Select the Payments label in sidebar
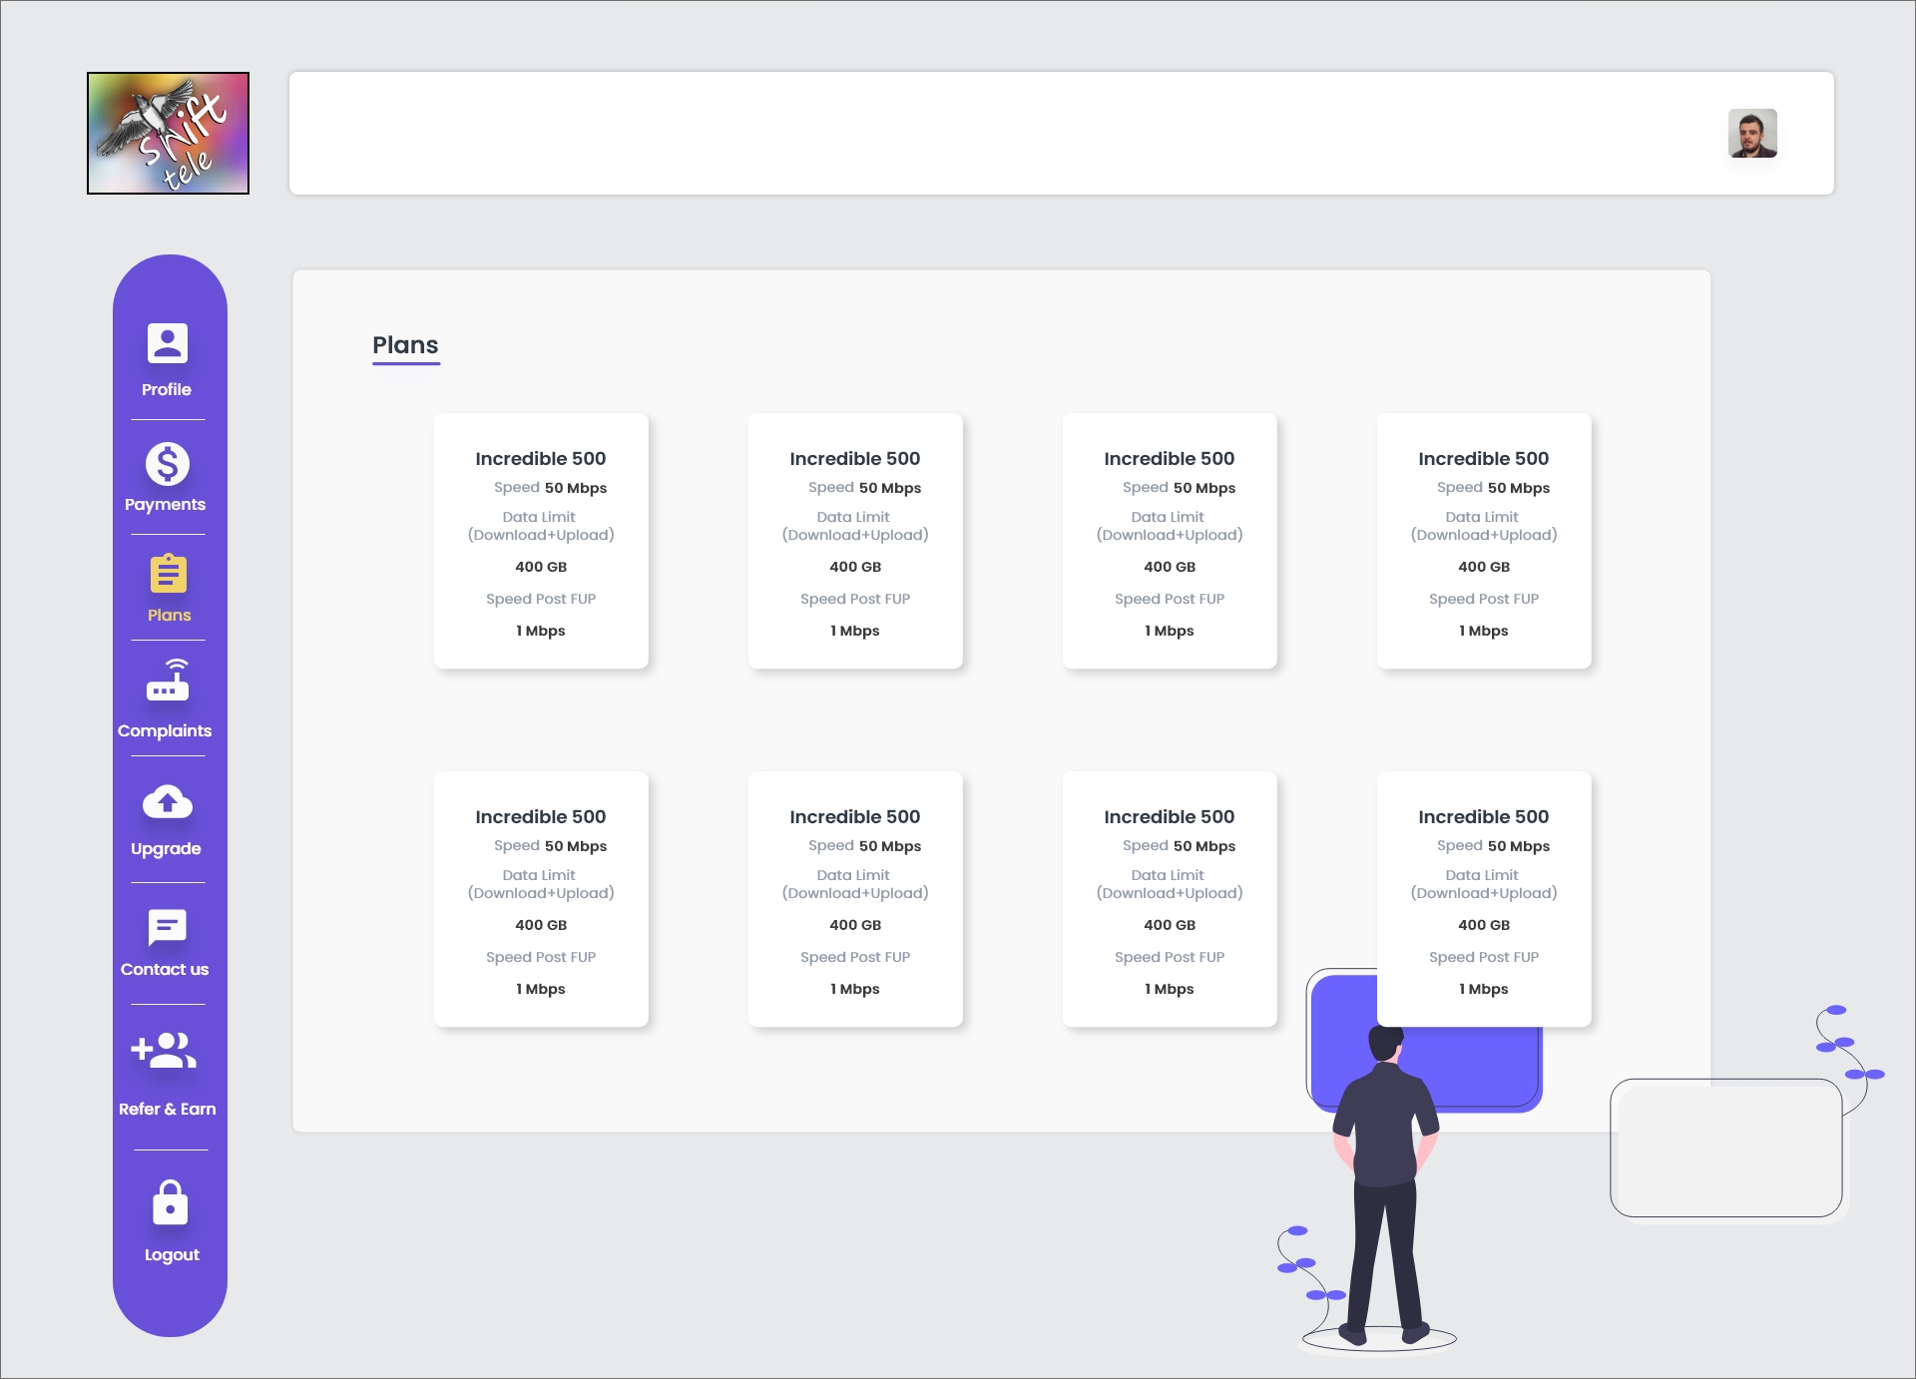 [165, 505]
